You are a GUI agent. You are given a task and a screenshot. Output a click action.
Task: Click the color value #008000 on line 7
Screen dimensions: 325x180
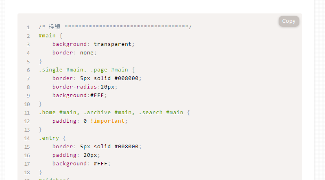126,78
